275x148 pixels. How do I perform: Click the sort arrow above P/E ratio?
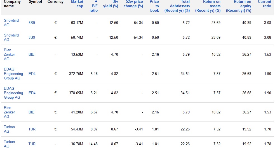click(x=96, y=1)
